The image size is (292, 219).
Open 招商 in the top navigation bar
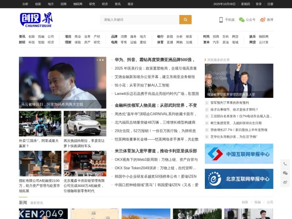[x=64, y=3]
